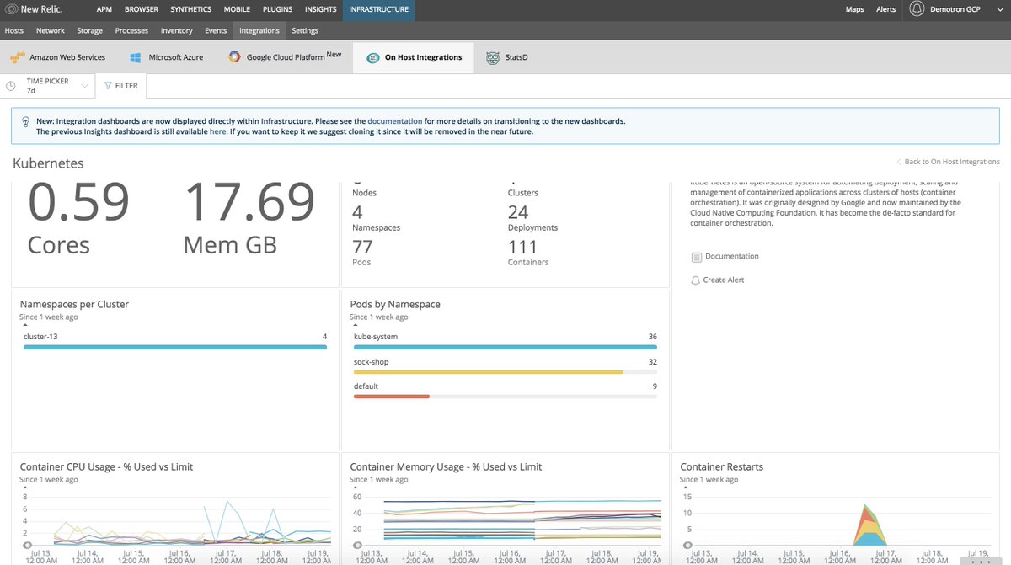Switch to the APM menu
Image resolution: width=1011 pixels, height=565 pixels.
point(104,9)
